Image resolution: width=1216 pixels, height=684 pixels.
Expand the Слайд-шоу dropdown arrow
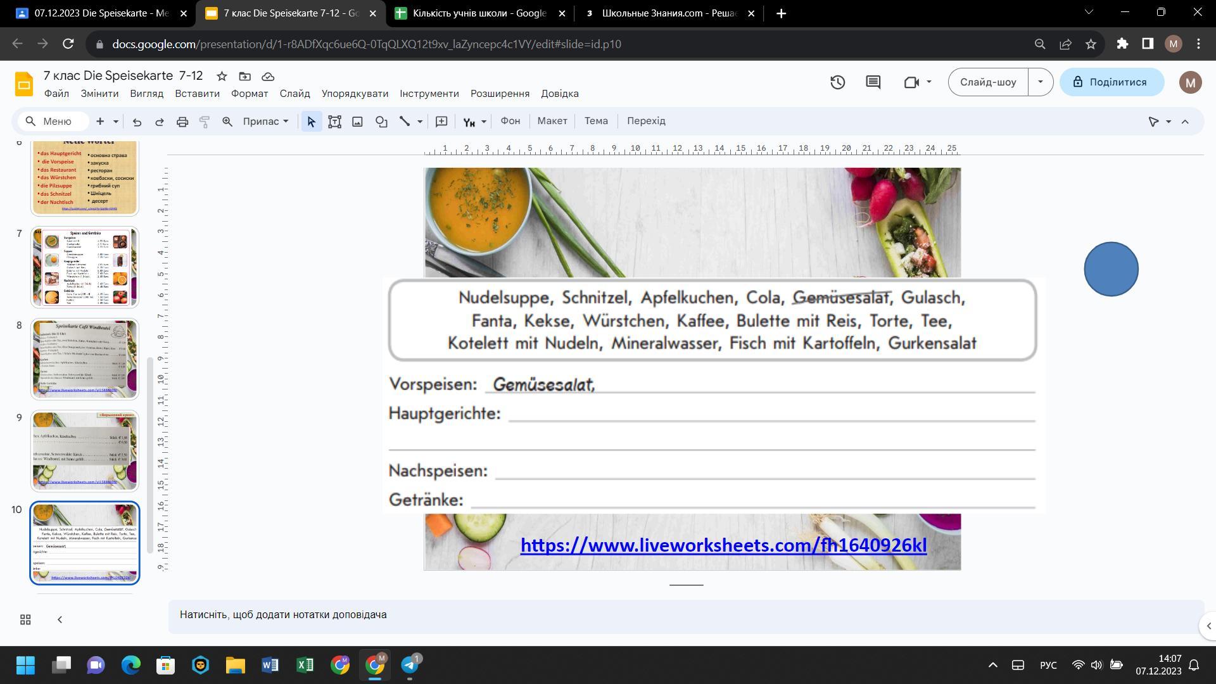(1040, 82)
